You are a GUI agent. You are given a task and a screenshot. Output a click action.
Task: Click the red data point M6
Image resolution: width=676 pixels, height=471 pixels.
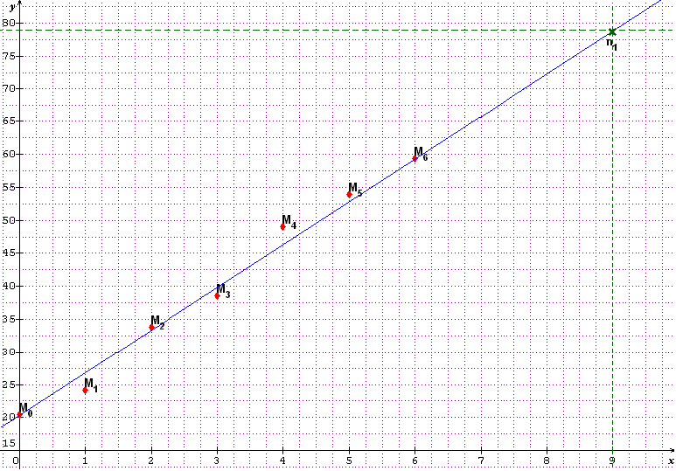415,158
